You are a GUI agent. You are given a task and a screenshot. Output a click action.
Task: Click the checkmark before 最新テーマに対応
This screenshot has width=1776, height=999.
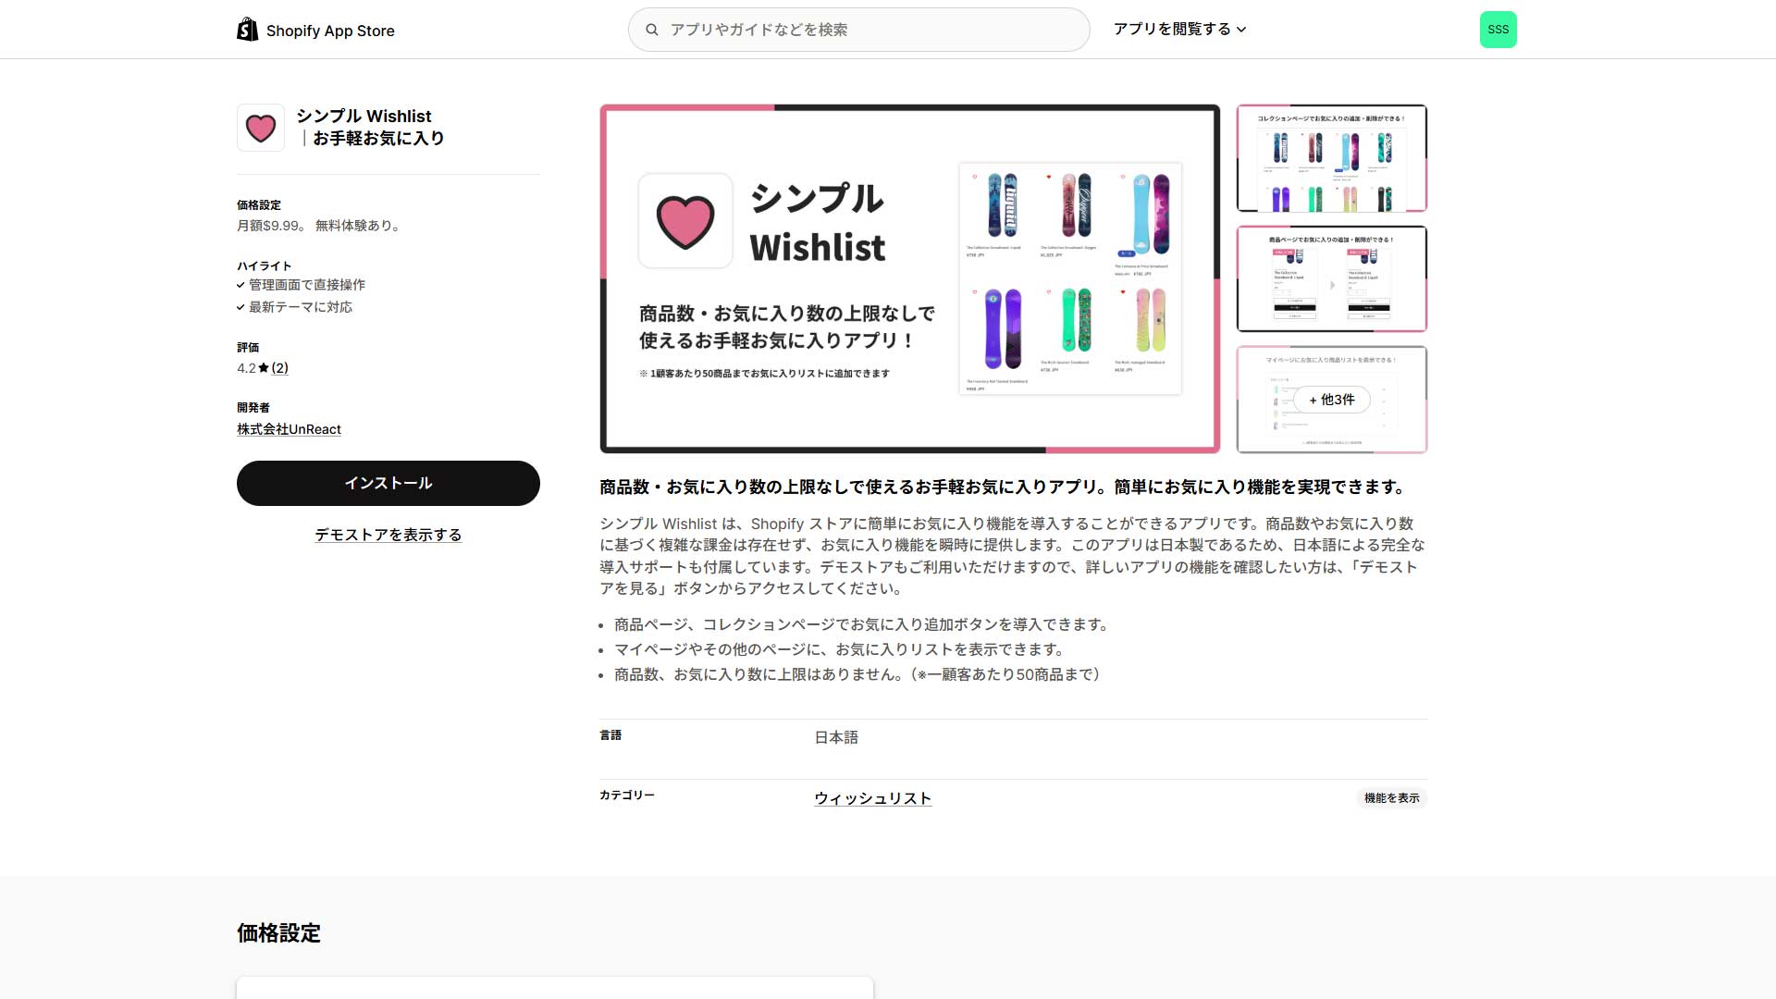tap(240, 307)
